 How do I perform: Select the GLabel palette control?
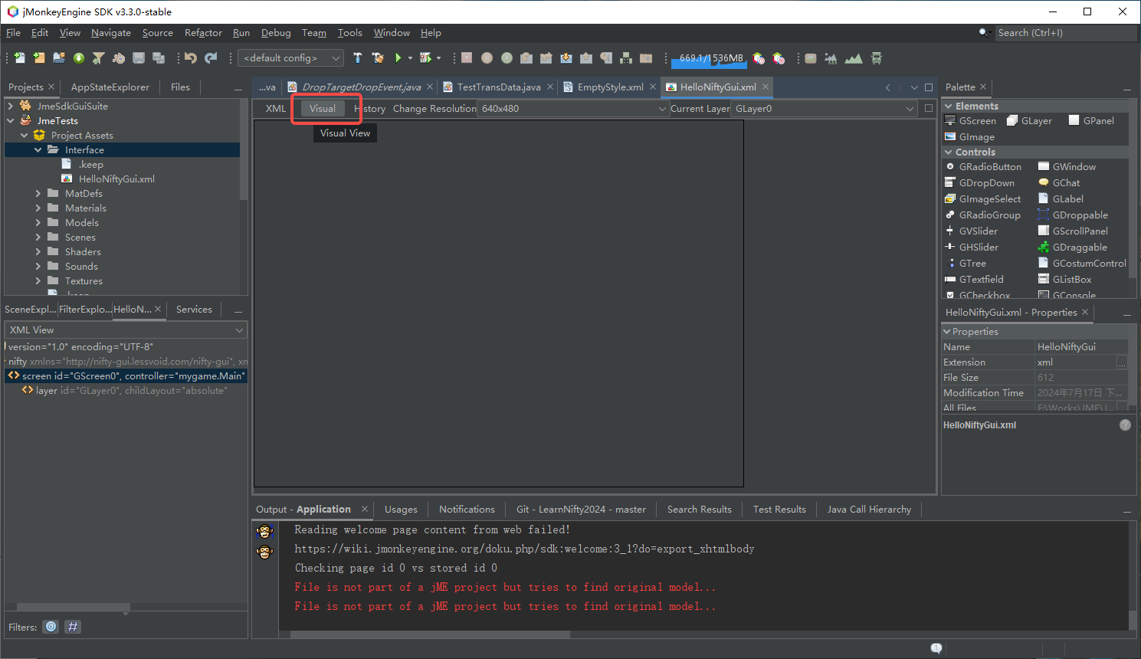(1061, 199)
